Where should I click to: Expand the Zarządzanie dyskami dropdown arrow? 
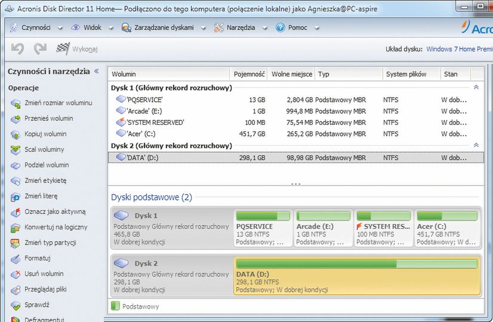(x=203, y=28)
